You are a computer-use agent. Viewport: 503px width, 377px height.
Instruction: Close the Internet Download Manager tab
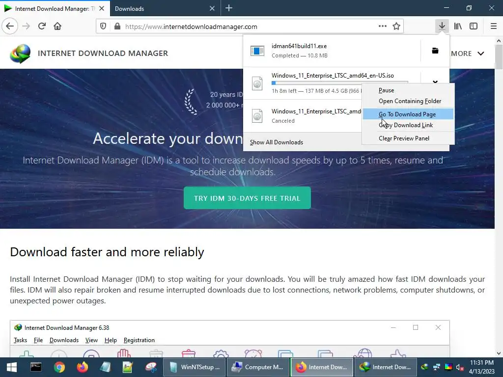coord(102,8)
